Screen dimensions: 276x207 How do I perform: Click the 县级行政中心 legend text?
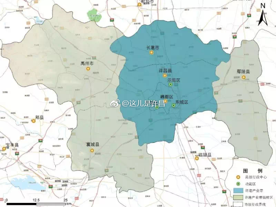pyautogui.click(x=256, y=177)
